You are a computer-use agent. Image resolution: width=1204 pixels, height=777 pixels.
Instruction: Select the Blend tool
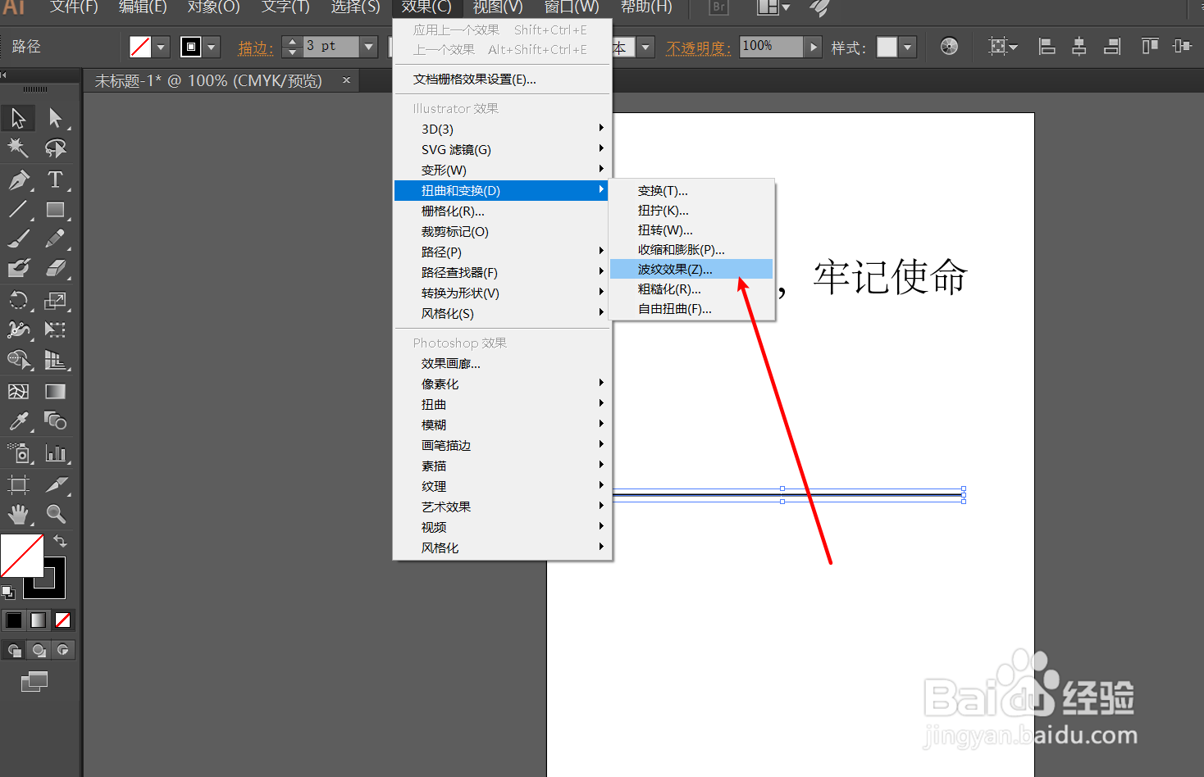pos(55,421)
